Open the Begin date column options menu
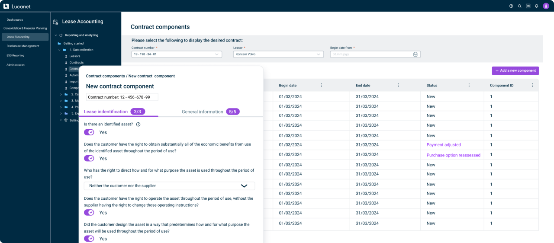 point(321,85)
